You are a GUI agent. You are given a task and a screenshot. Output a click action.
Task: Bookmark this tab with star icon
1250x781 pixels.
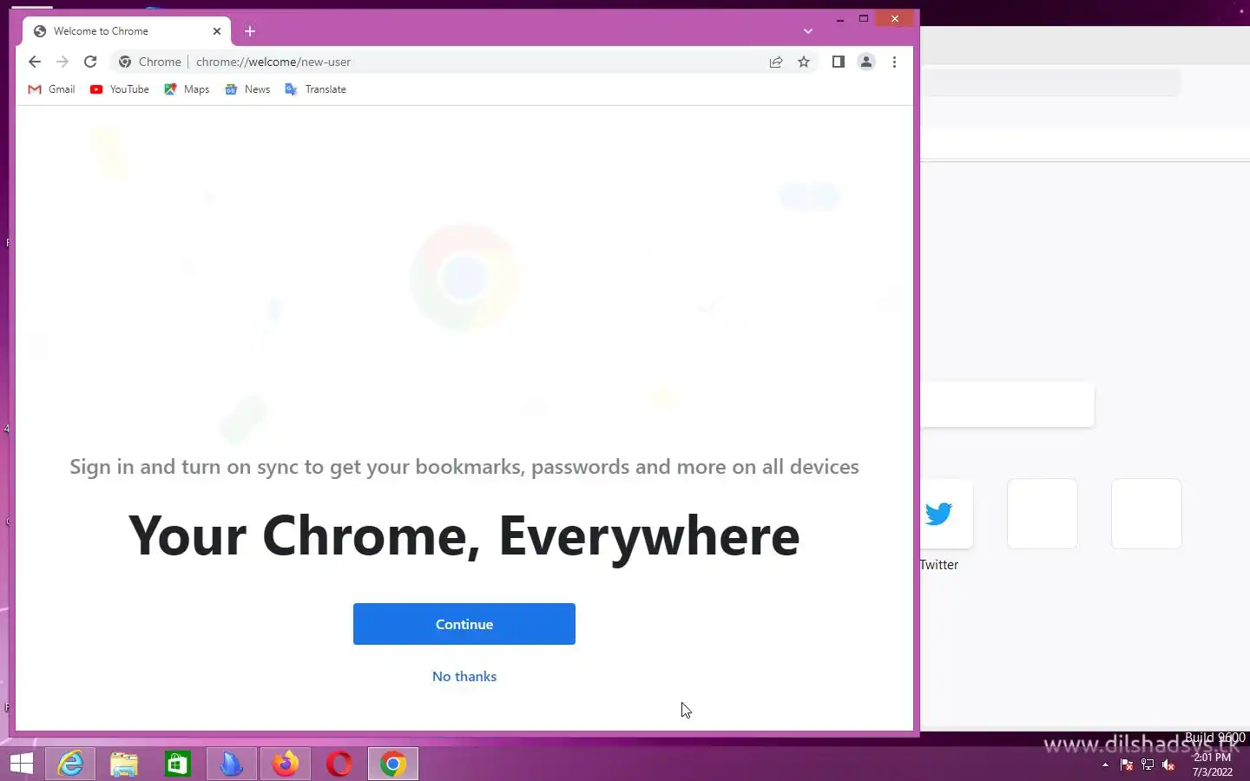click(x=804, y=62)
